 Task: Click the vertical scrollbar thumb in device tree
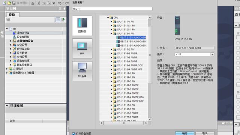tap(150, 55)
